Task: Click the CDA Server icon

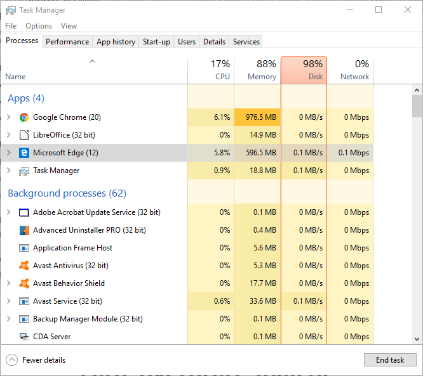Action: point(24,337)
